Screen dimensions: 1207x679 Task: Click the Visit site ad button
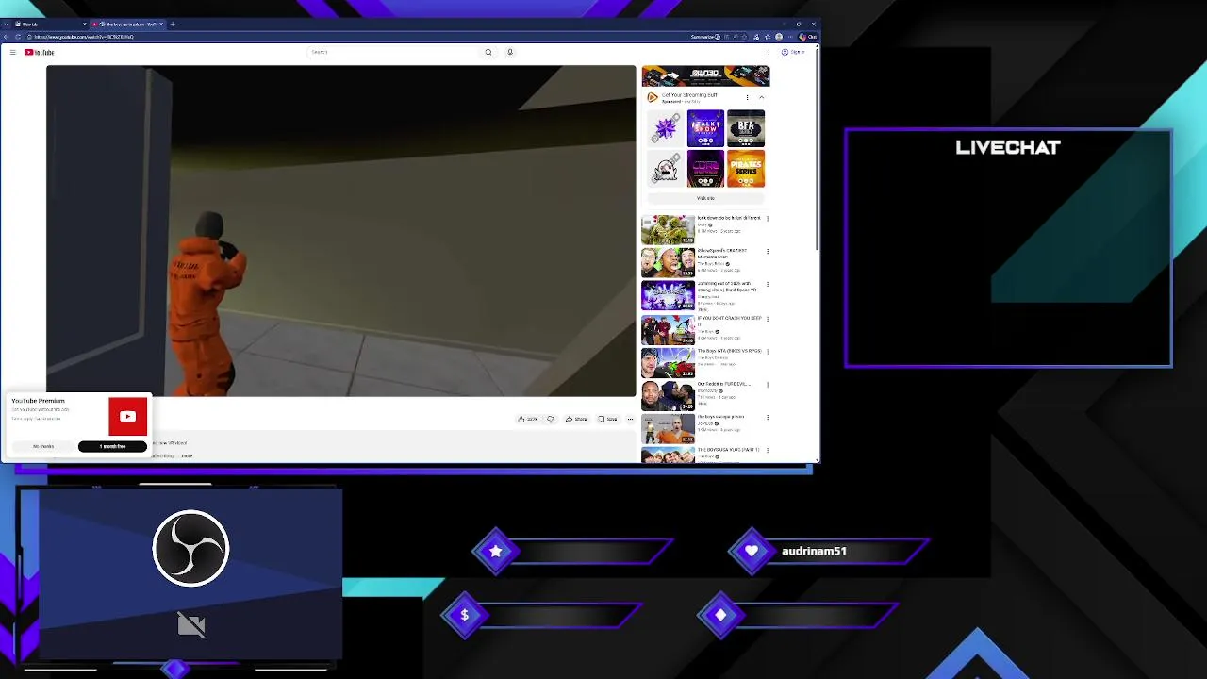pos(705,198)
